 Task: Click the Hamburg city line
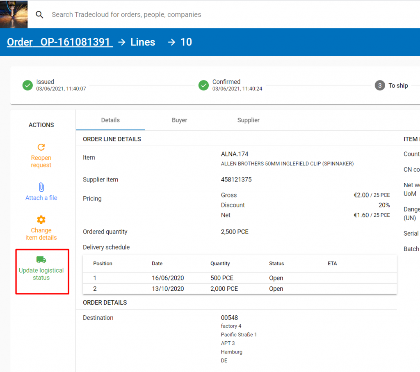tap(232, 352)
